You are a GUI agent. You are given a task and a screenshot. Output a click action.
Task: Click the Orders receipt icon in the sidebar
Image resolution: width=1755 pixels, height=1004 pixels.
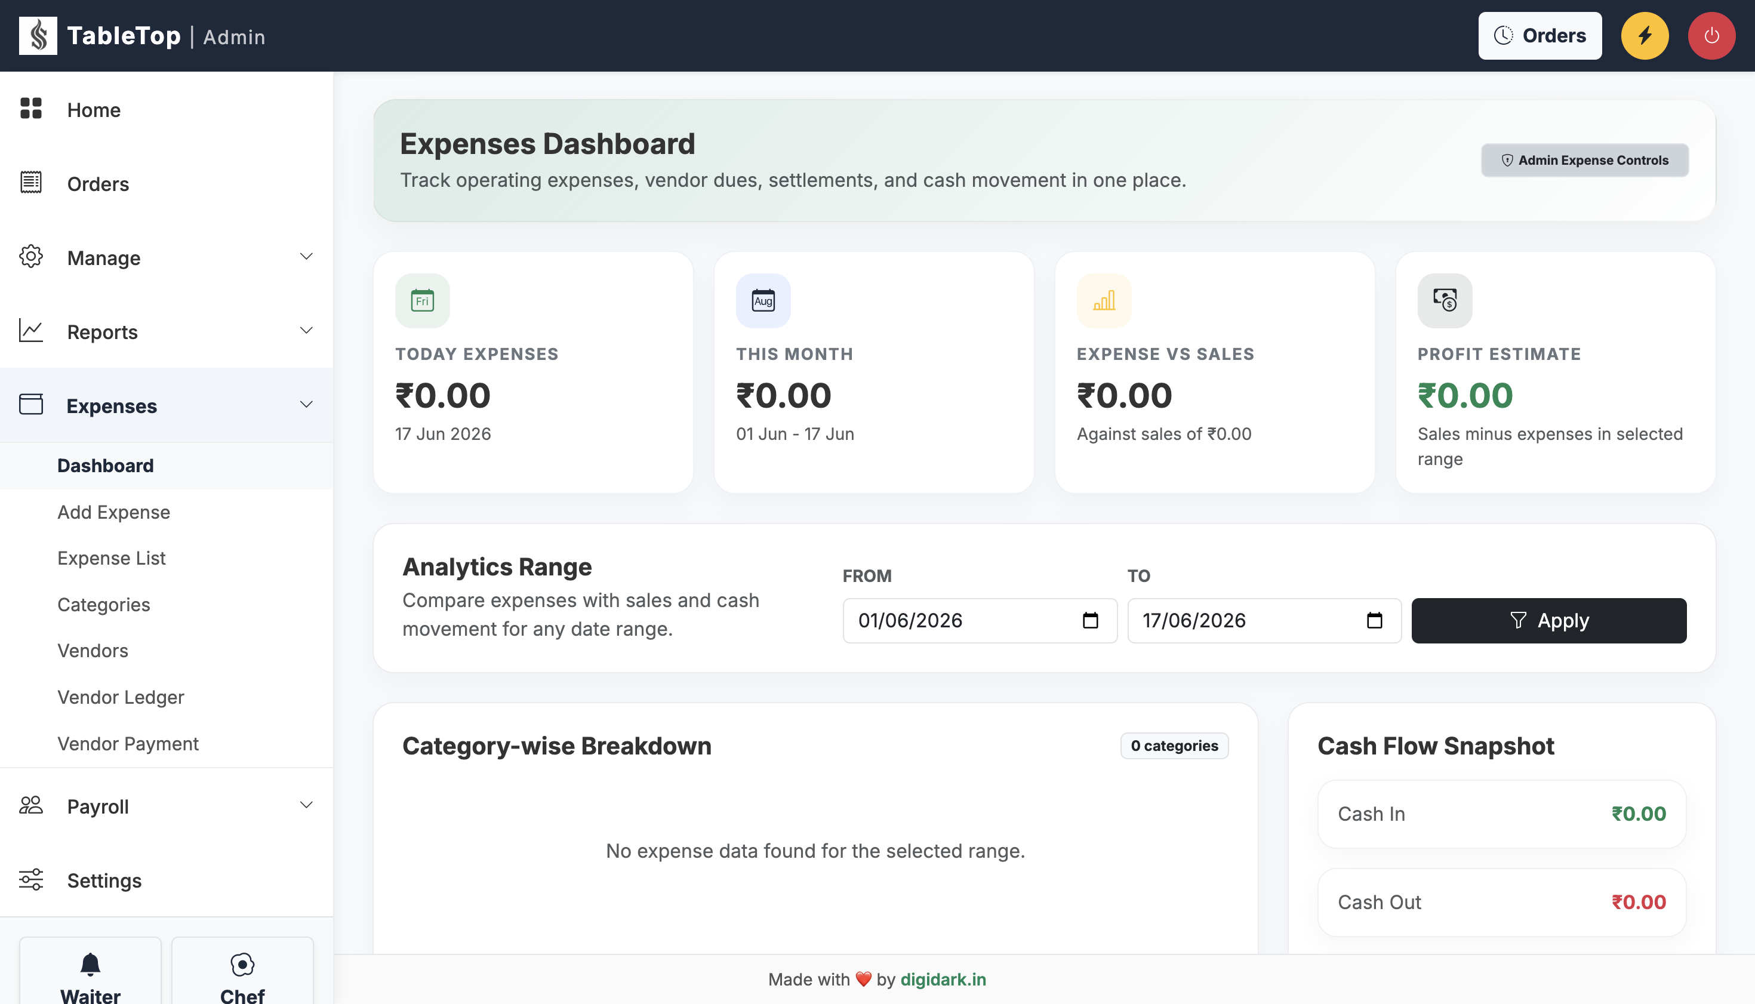tap(31, 182)
